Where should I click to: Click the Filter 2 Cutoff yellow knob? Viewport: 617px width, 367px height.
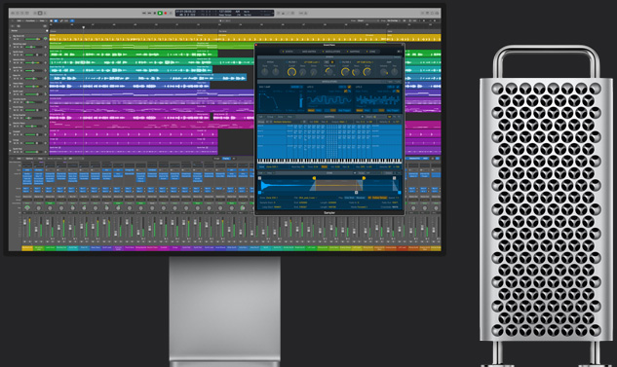click(x=345, y=72)
